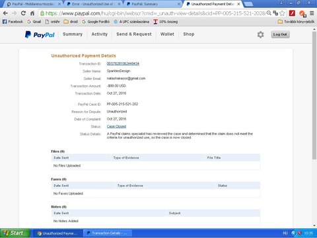
Task: Click the translate page icon in address bar
Action: [275, 13]
